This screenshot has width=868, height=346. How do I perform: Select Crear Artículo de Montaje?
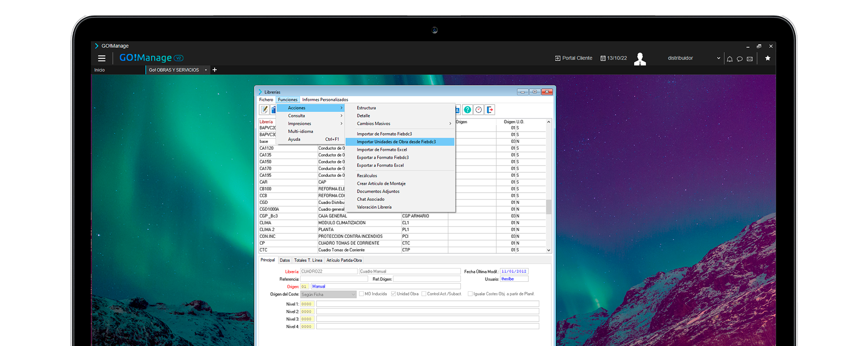[400, 184]
